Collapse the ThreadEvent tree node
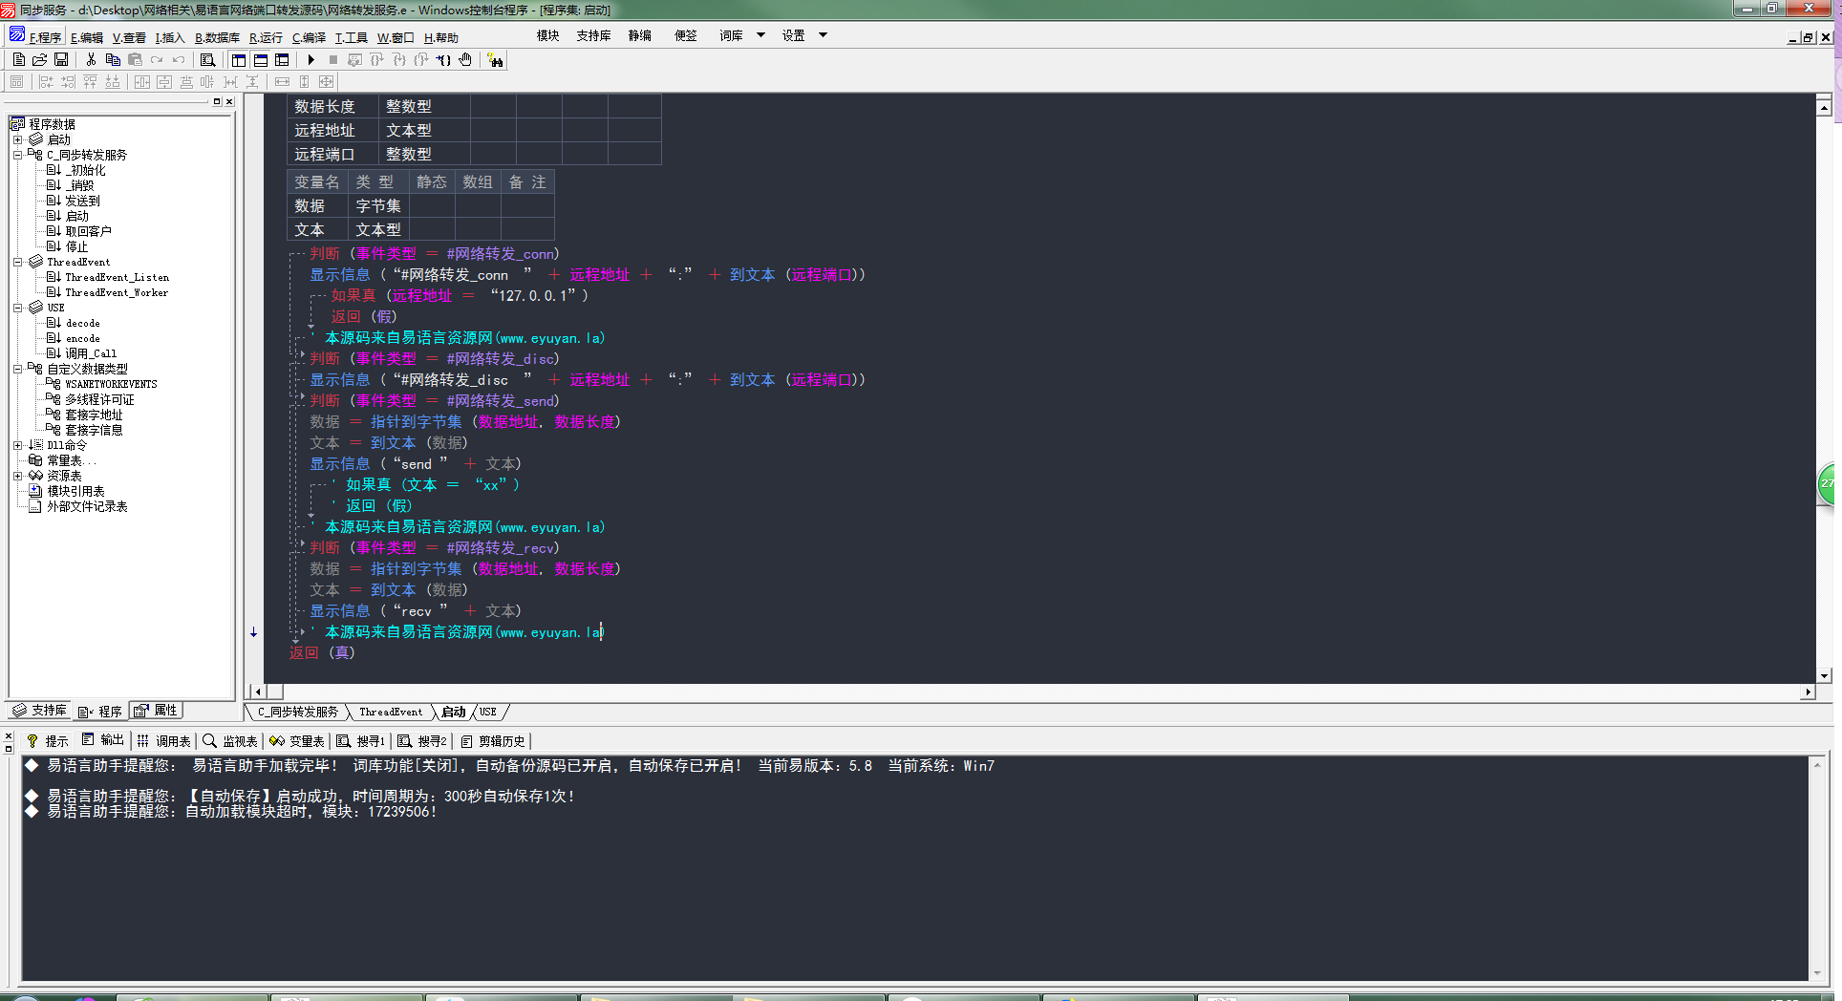 click(17, 262)
